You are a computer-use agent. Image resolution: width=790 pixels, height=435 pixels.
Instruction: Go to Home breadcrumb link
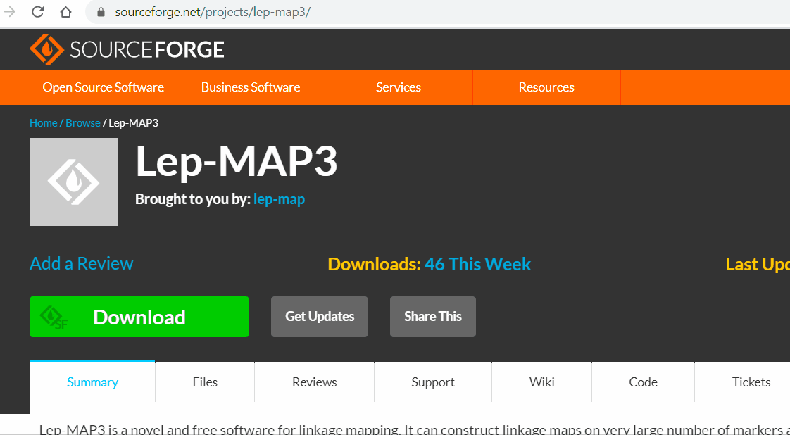(x=44, y=123)
